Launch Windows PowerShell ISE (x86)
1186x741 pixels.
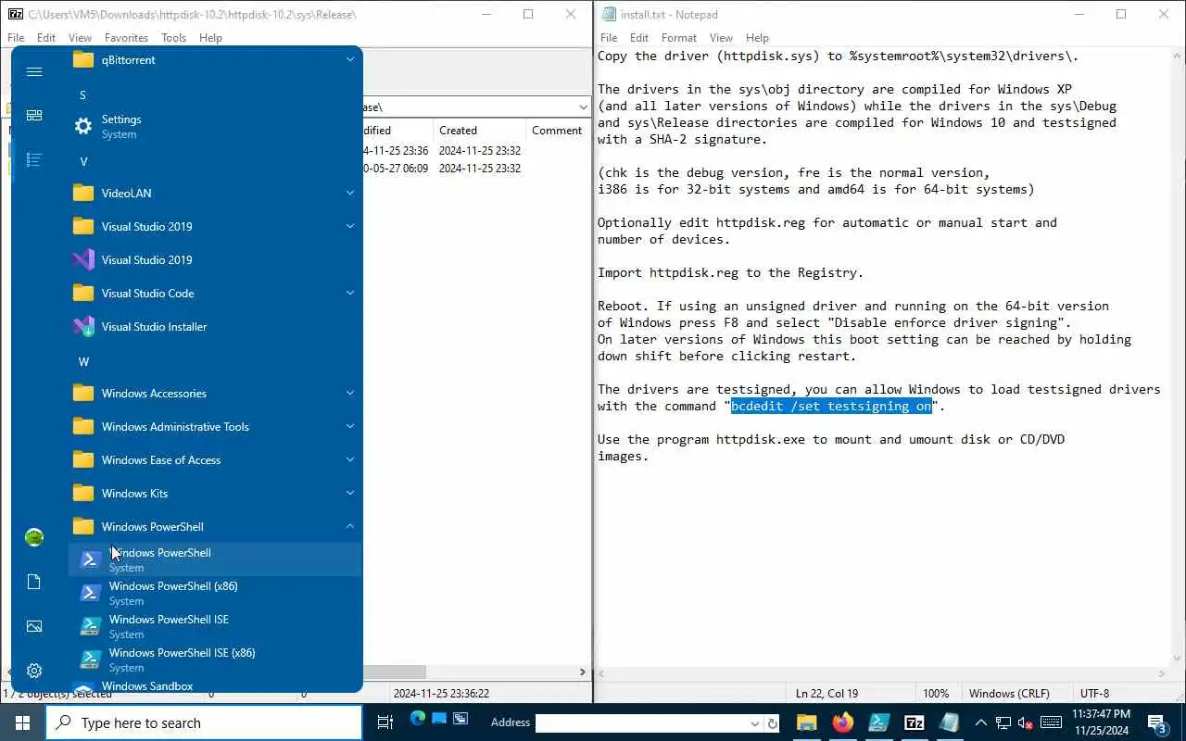pos(215,659)
